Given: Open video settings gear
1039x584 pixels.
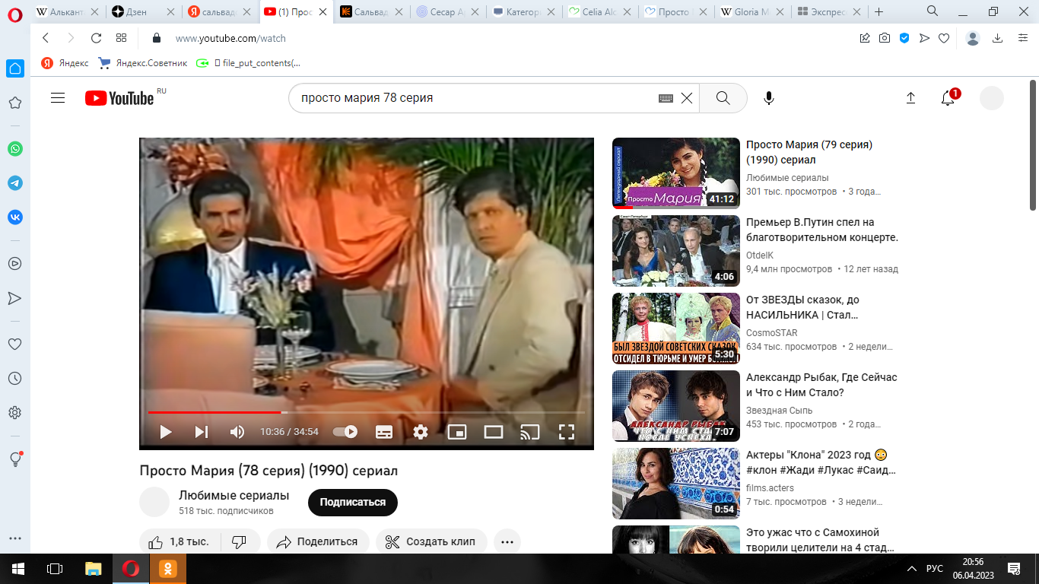Looking at the screenshot, I should [x=421, y=432].
